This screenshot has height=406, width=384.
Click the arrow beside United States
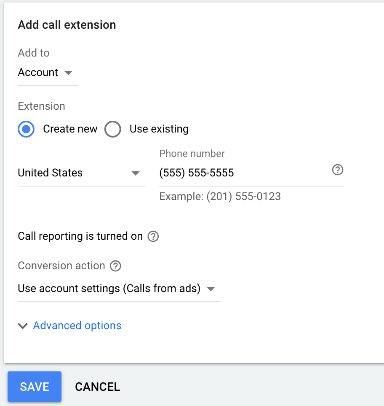136,173
